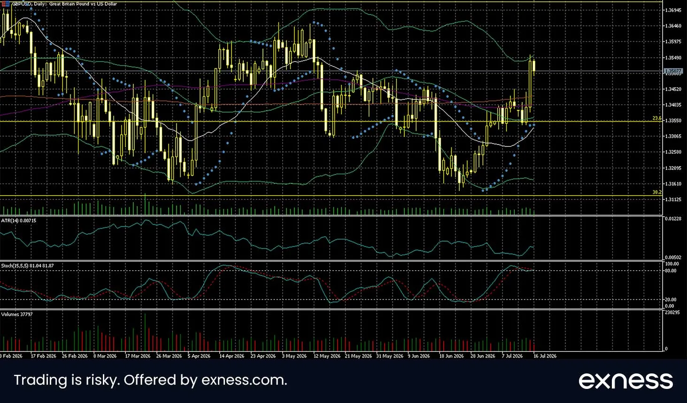This screenshot has height=403, width=687.
Task: Click the Exness logo in the footer banner
Action: click(625, 380)
